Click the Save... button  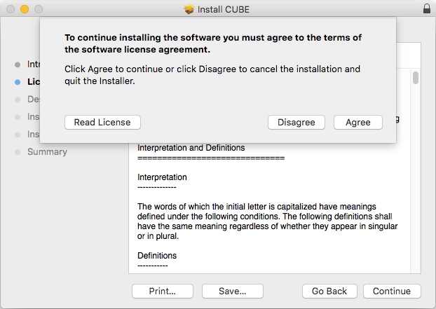[x=233, y=291]
